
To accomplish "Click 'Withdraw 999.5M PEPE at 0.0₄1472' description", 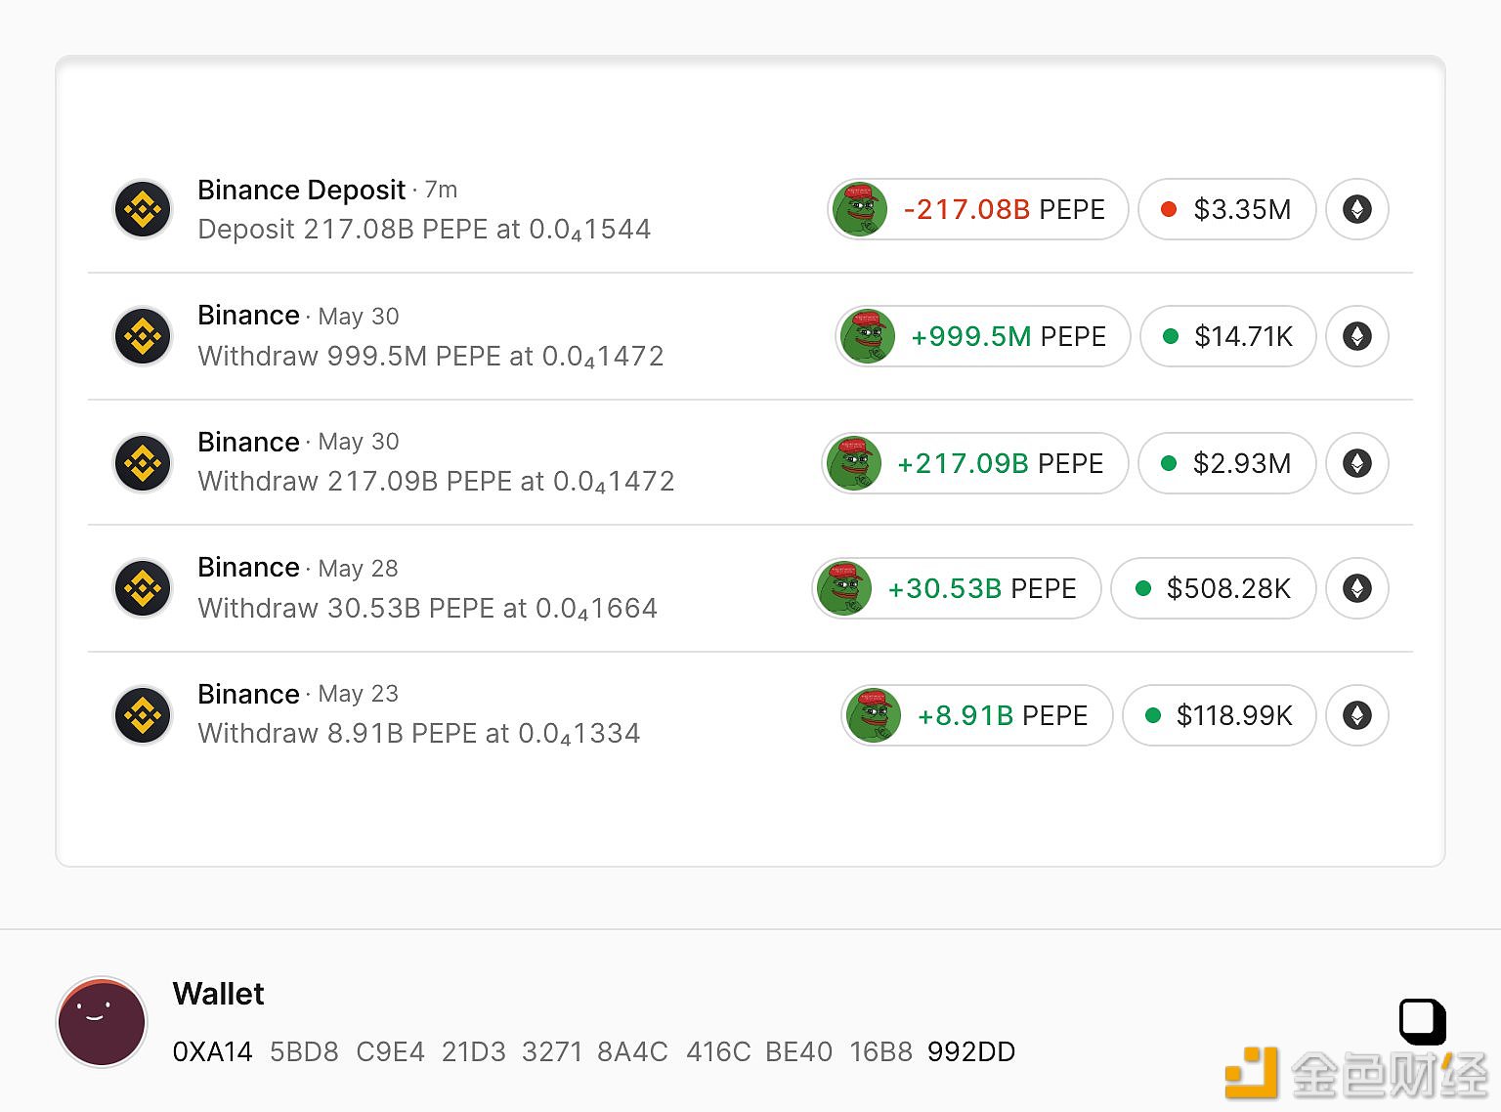I will click(431, 357).
